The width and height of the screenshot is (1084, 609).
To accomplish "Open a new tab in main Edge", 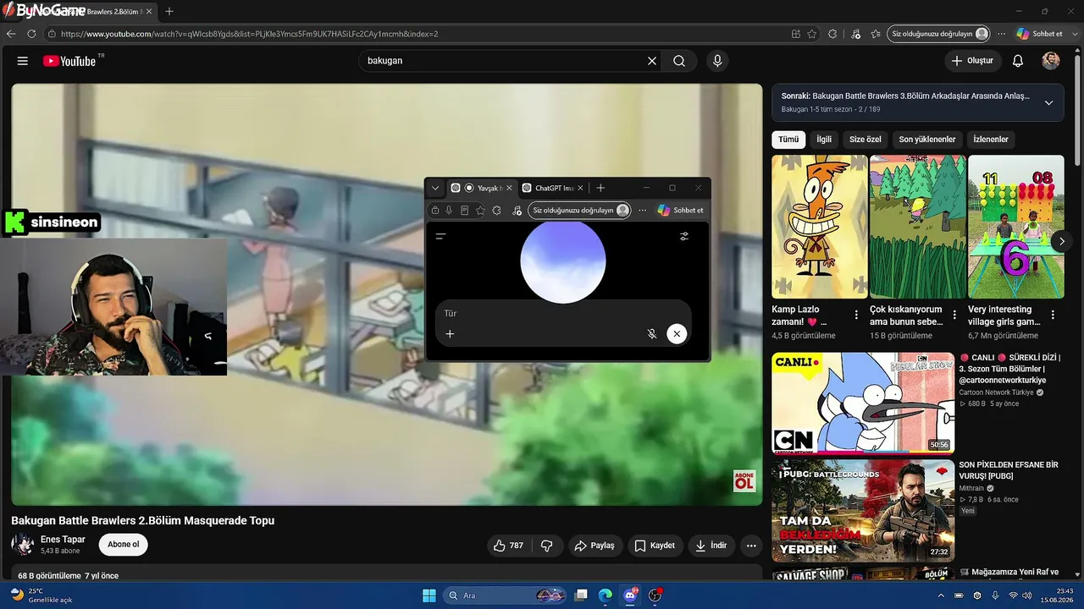I will tap(169, 11).
